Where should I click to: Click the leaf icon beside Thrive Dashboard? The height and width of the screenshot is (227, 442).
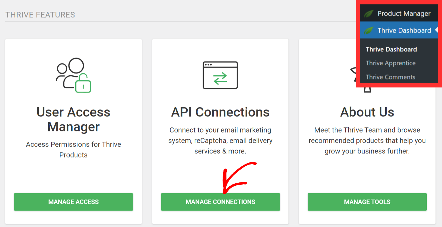(368, 31)
